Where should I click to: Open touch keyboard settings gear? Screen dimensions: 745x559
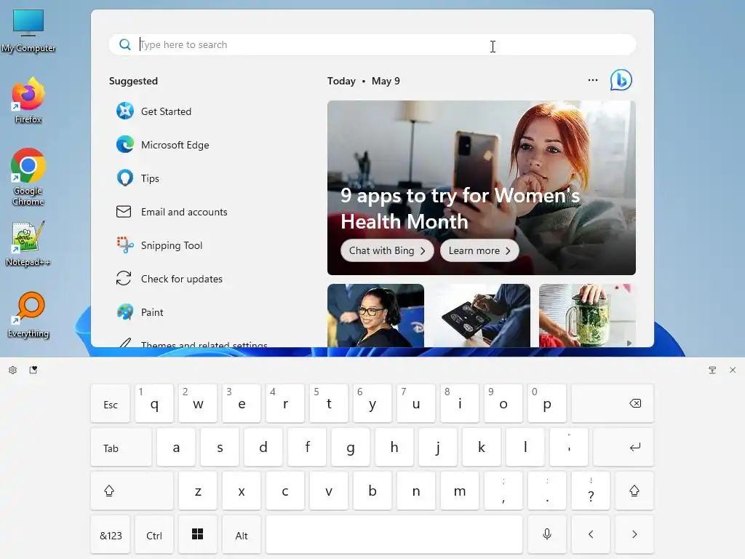(13, 370)
